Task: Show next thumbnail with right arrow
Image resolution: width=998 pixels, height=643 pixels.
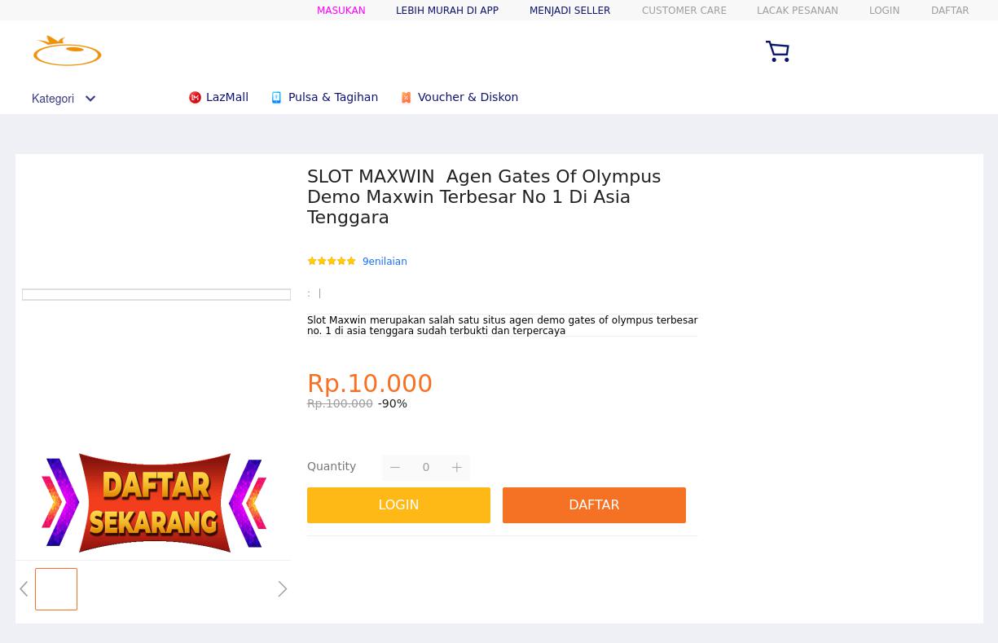Action: (282, 588)
